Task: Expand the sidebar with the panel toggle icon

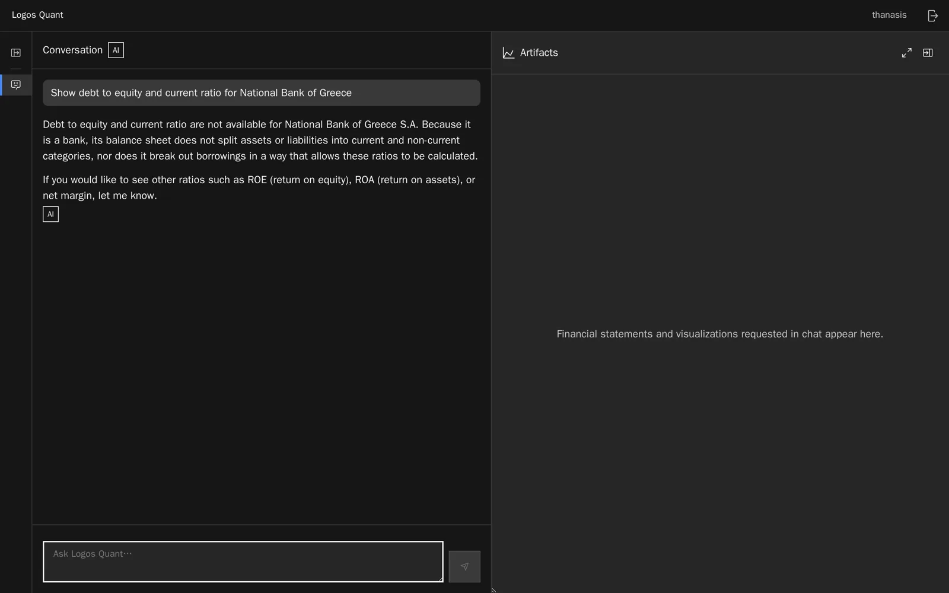Action: [x=16, y=53]
